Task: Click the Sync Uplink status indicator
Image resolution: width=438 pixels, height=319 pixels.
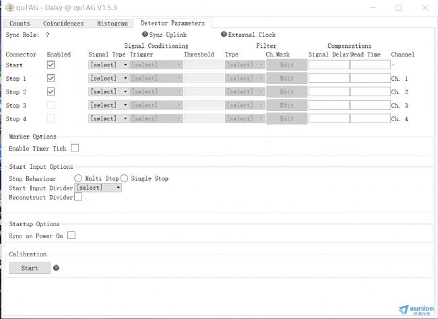Action: (145, 34)
